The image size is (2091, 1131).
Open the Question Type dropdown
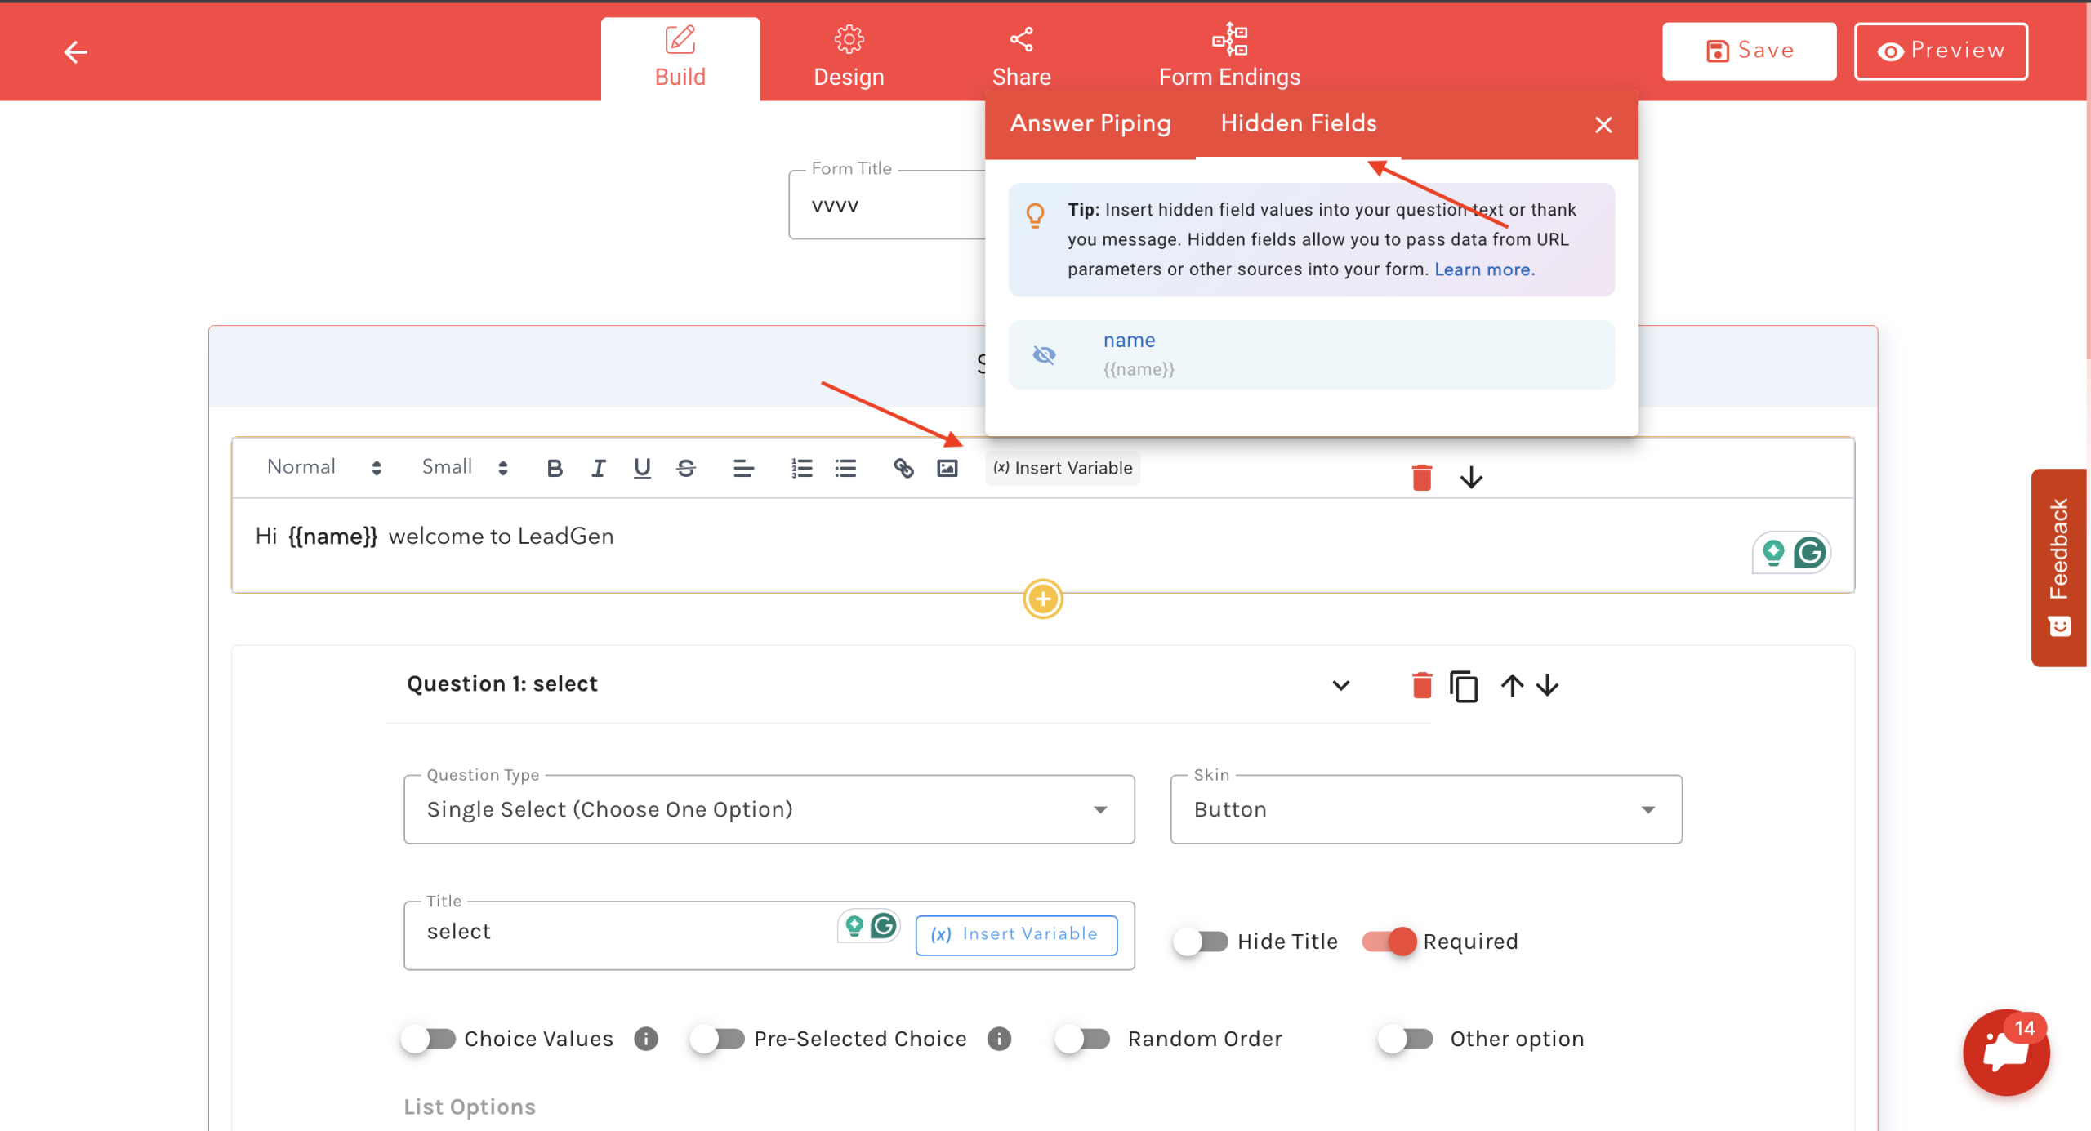pos(768,809)
